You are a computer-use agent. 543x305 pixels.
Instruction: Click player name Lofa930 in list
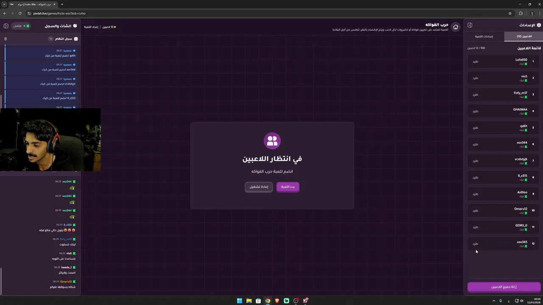tap(521, 60)
